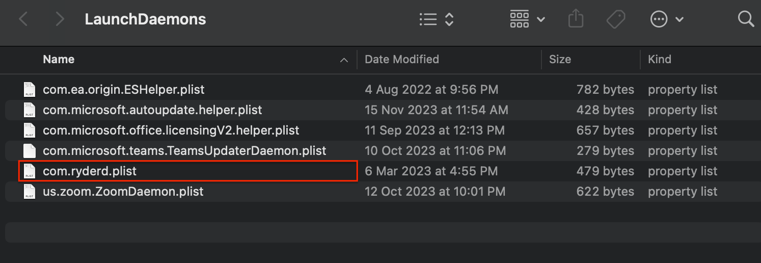Sort files by Kind column
Screen dimensions: 761x263
(659, 60)
